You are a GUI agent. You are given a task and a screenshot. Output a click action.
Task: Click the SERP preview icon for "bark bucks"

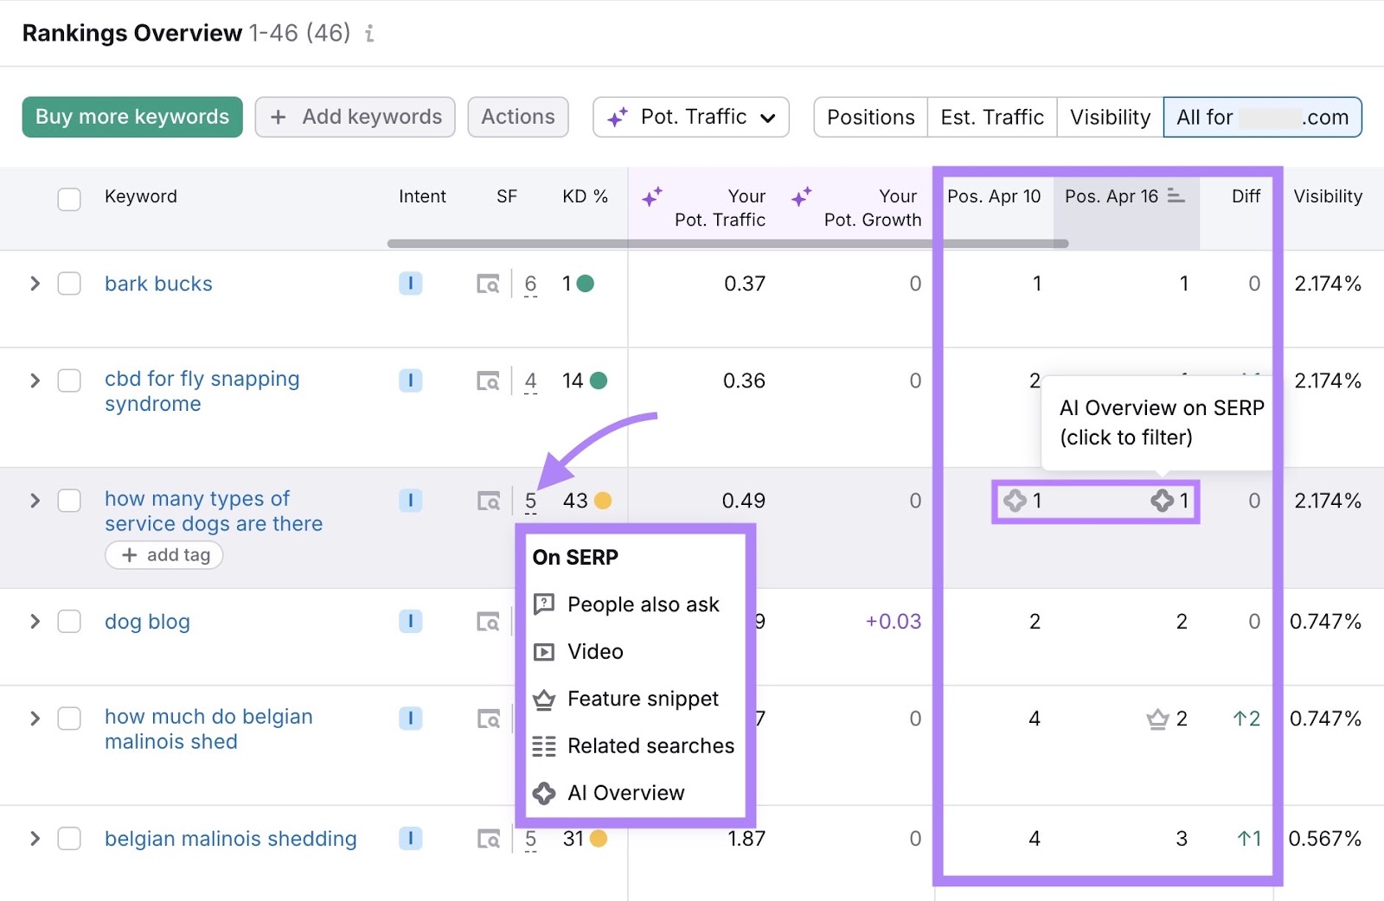[489, 284]
